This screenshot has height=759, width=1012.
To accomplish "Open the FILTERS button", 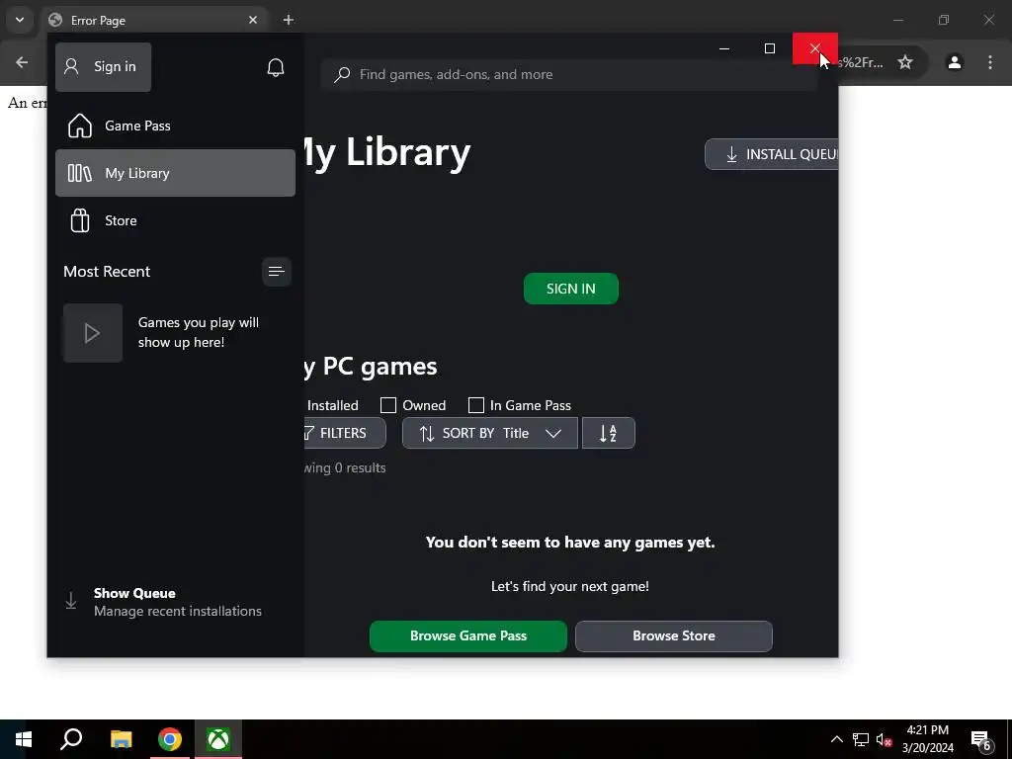I will point(345,433).
